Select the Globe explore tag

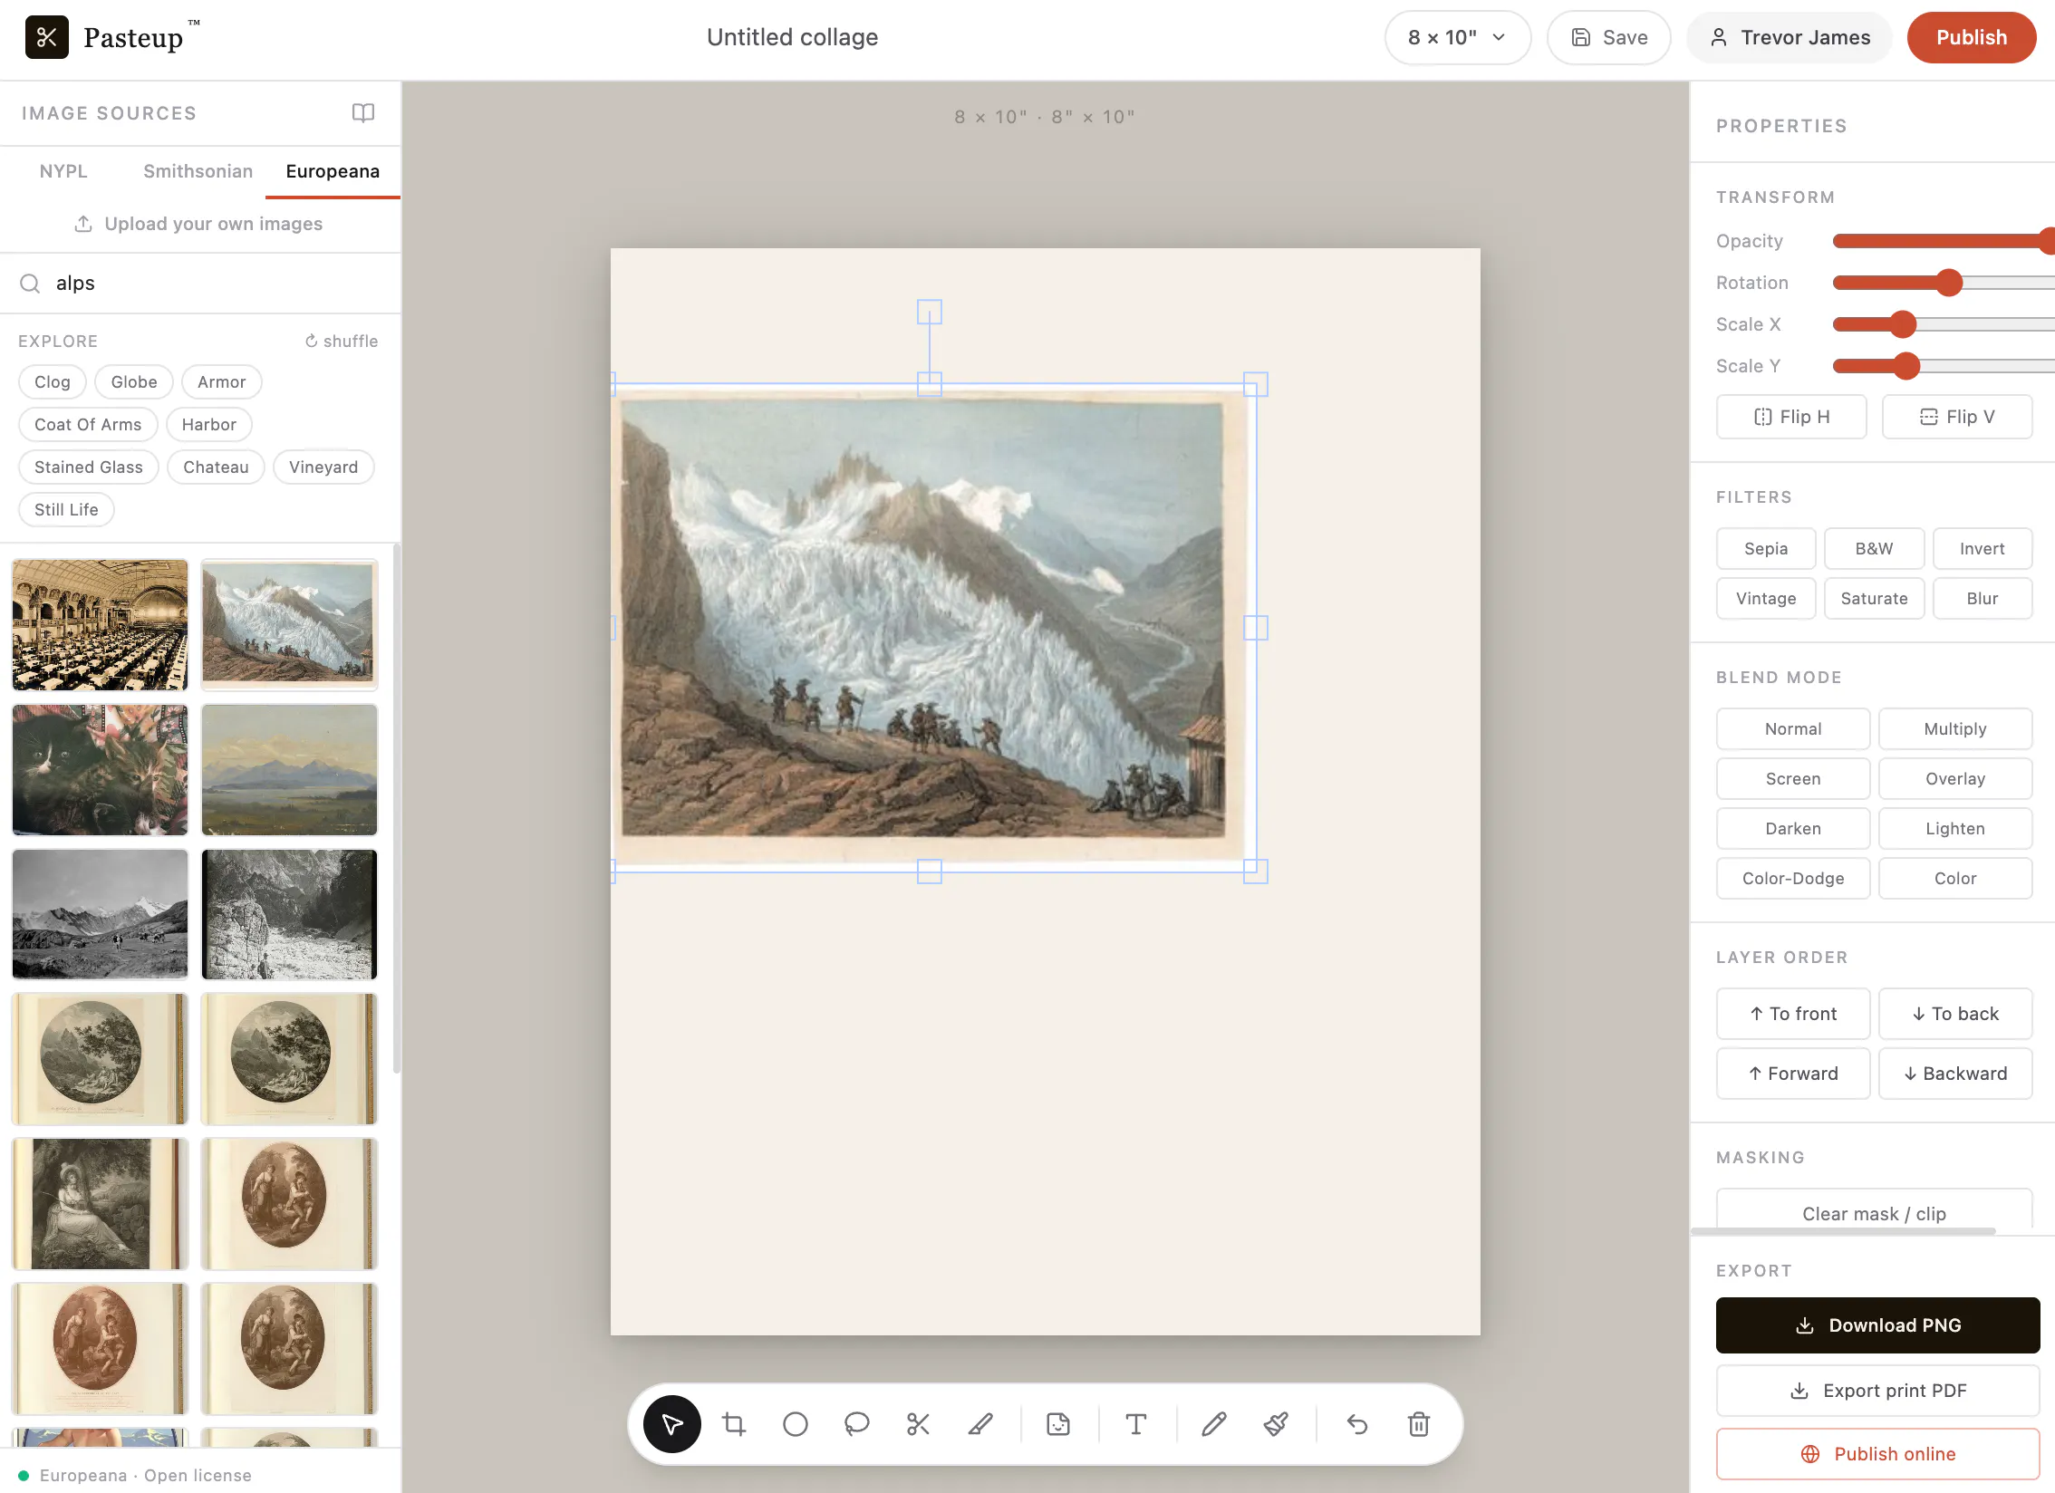(x=134, y=382)
